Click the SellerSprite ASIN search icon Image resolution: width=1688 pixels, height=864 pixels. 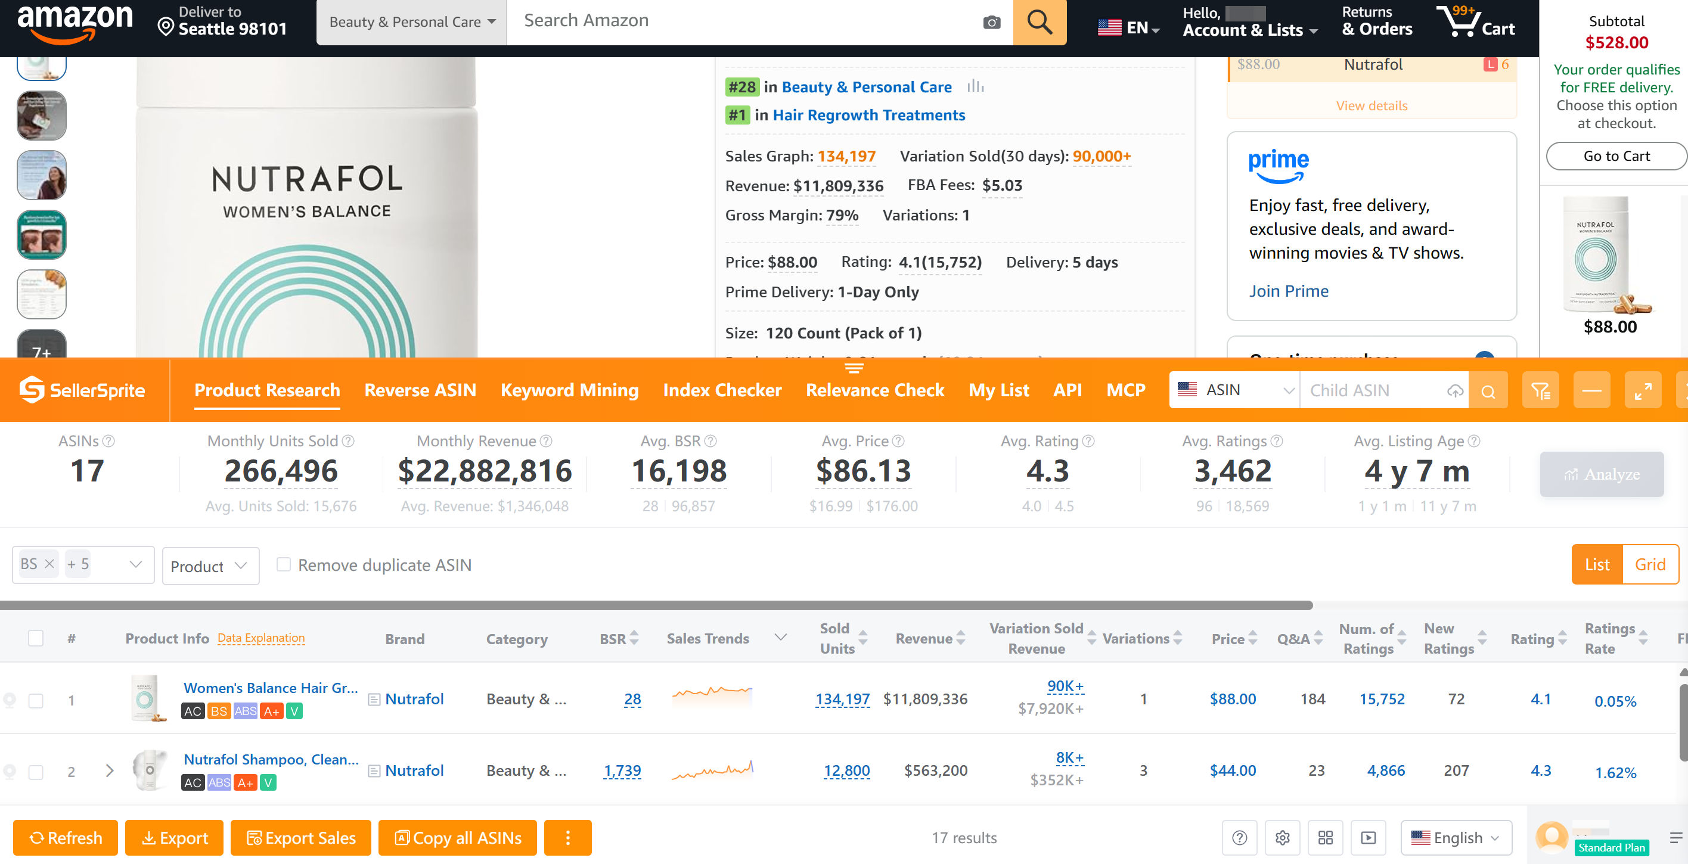(x=1488, y=391)
